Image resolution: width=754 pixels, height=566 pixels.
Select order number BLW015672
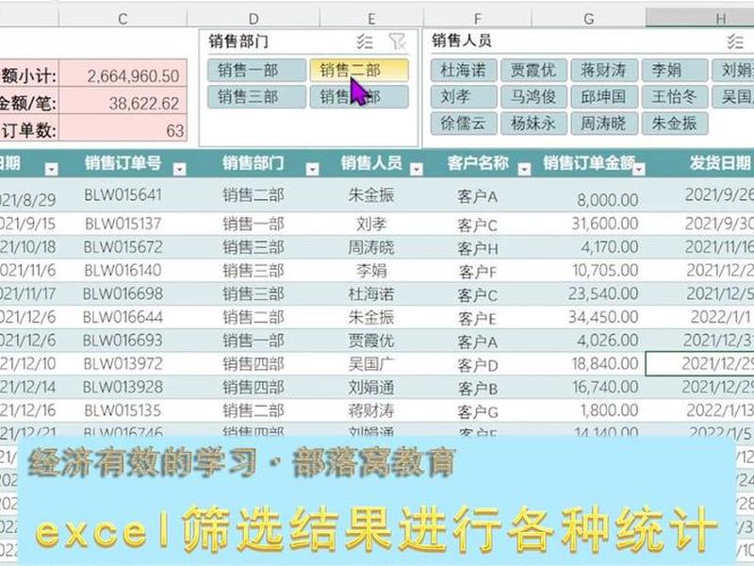[x=123, y=247]
